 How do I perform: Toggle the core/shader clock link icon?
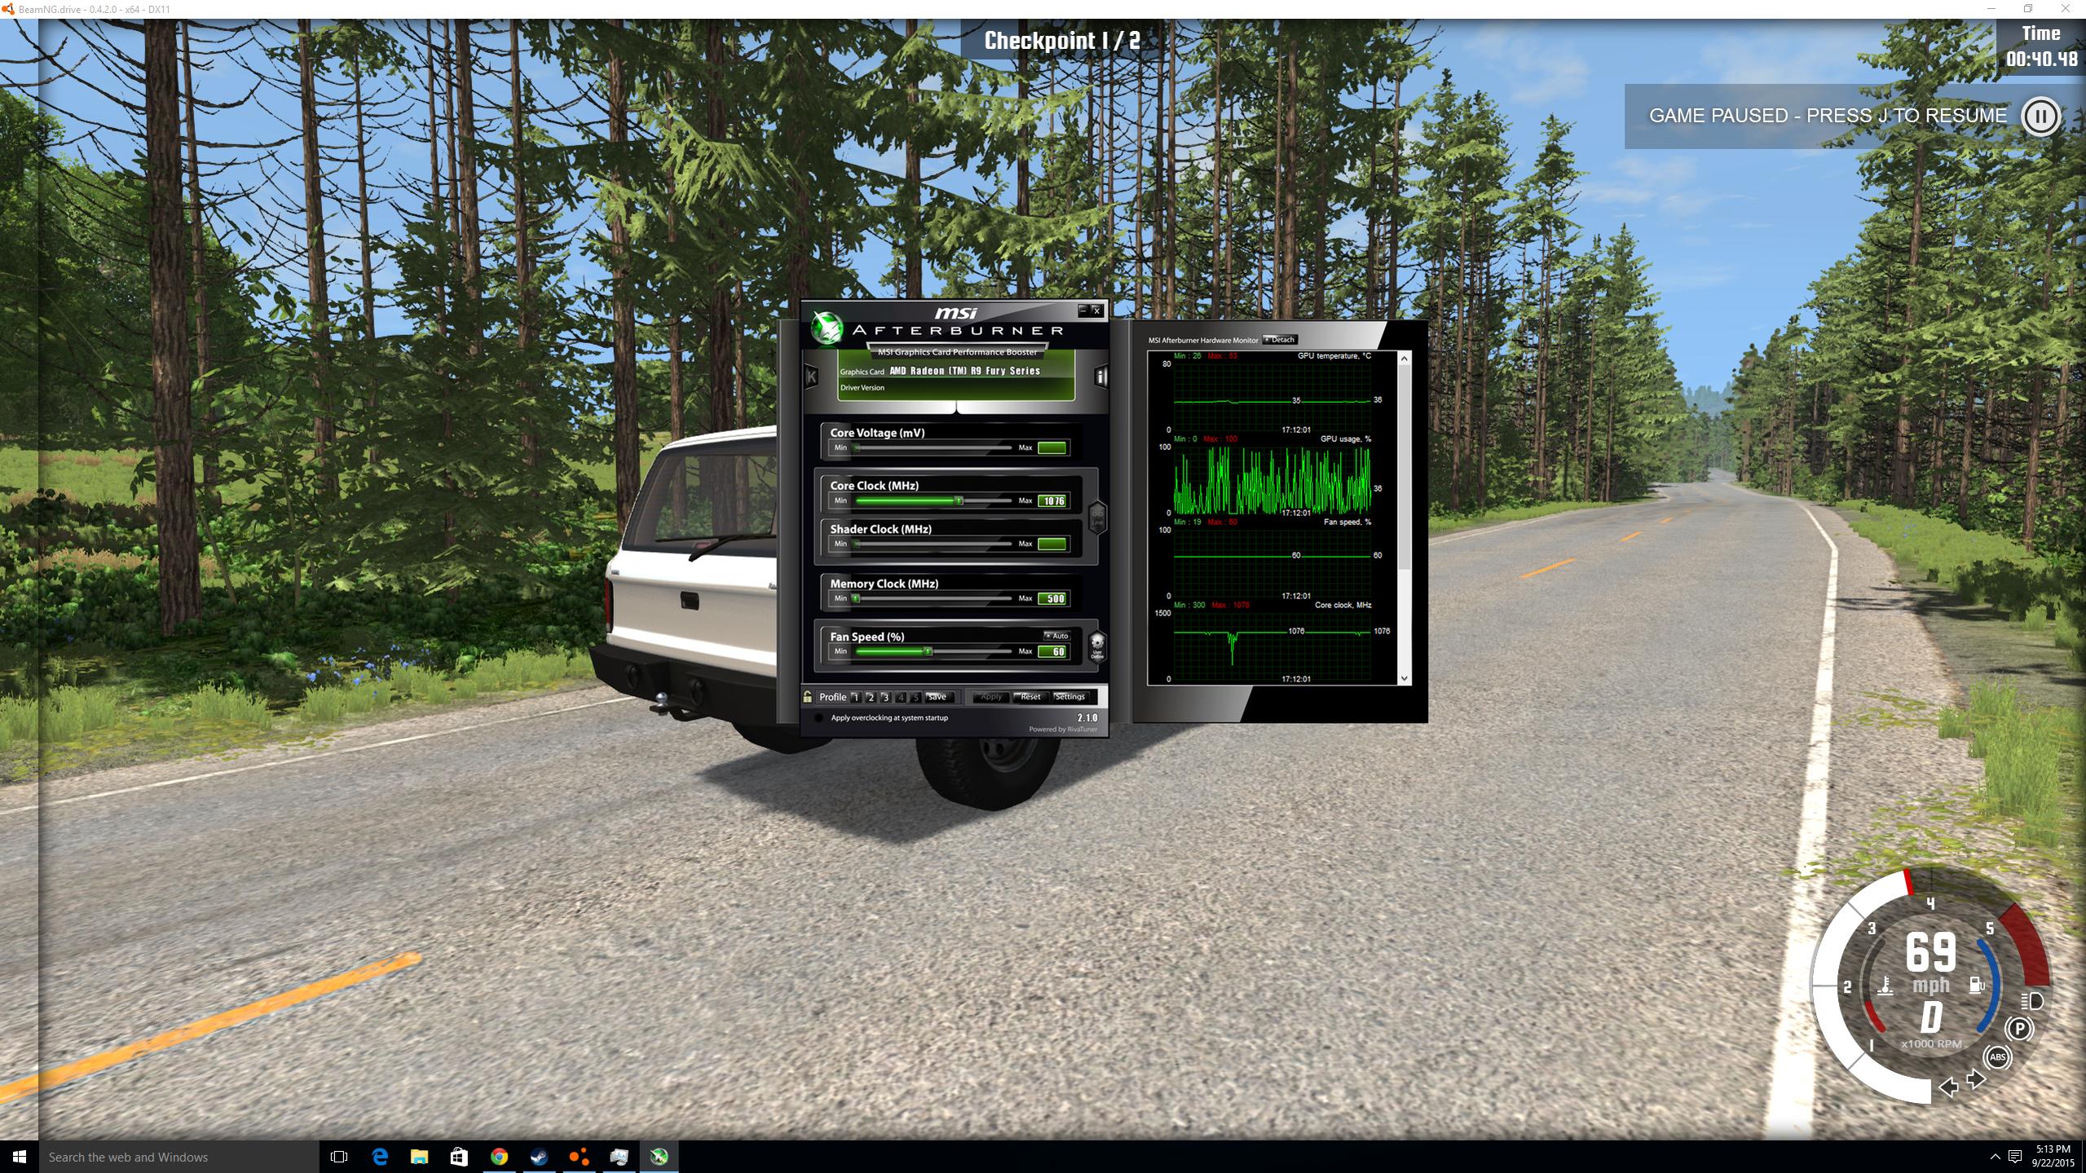(x=1097, y=517)
